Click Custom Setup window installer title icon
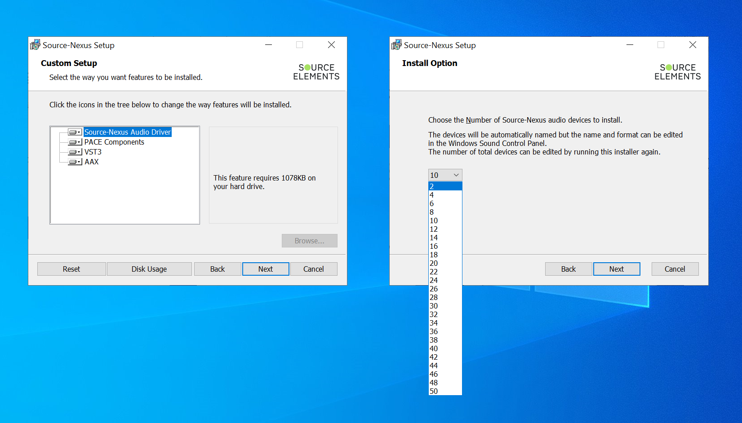 (35, 45)
